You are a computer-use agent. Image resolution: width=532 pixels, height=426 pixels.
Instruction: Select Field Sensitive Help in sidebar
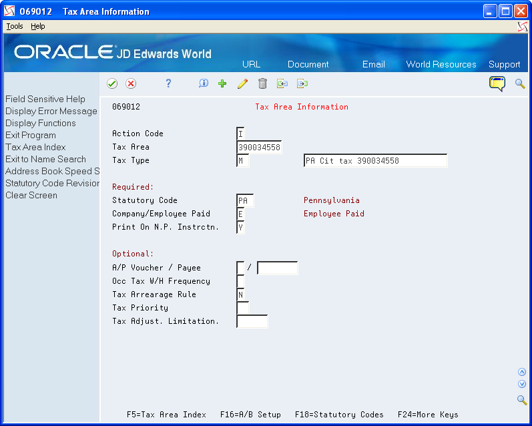click(45, 99)
